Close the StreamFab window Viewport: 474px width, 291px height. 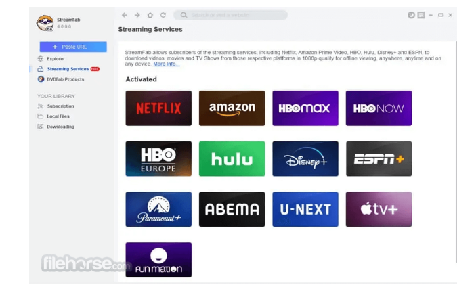(x=450, y=15)
